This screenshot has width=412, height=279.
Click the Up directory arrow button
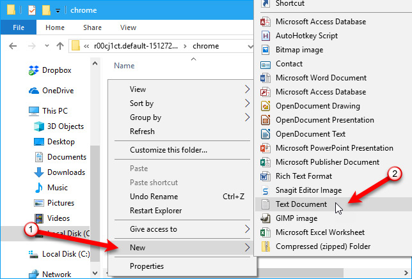pyautogui.click(x=59, y=46)
